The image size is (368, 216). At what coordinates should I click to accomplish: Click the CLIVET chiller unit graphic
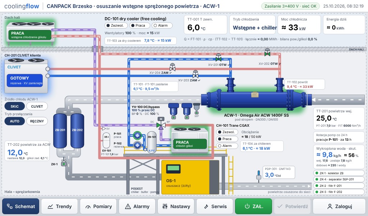pos(26,75)
